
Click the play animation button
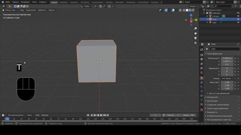pyautogui.click(x=101, y=115)
